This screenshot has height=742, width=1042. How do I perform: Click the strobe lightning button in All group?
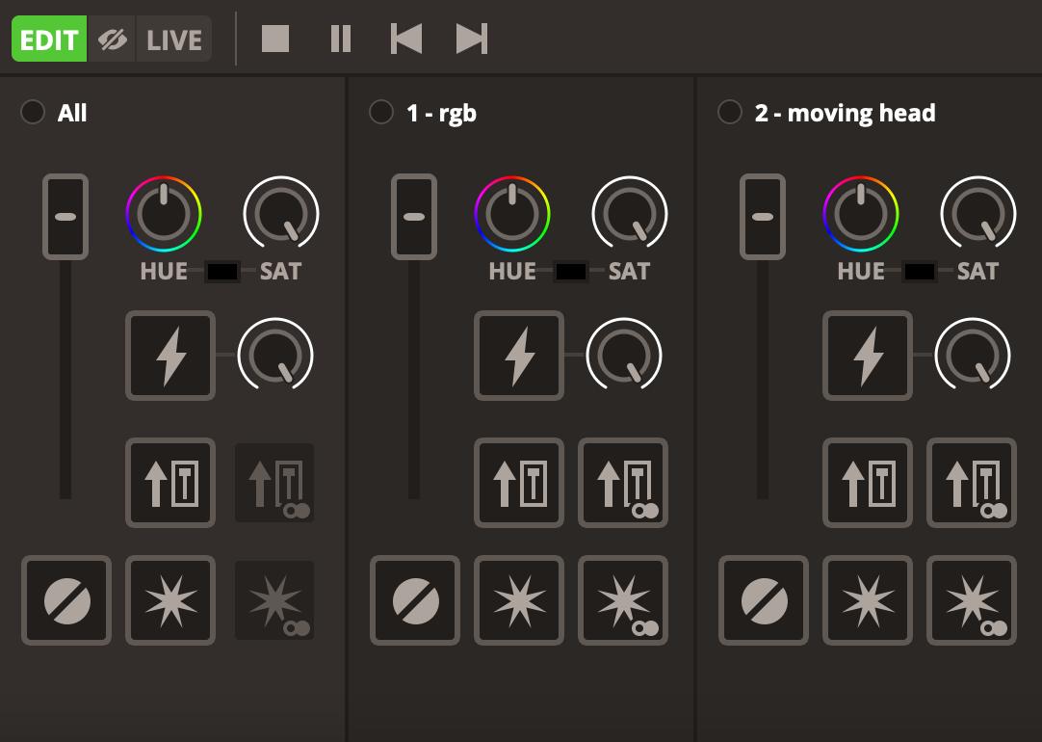point(170,356)
